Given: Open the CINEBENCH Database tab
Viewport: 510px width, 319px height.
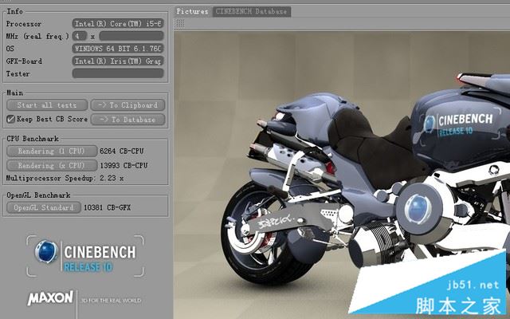Looking at the screenshot, I should (x=252, y=11).
